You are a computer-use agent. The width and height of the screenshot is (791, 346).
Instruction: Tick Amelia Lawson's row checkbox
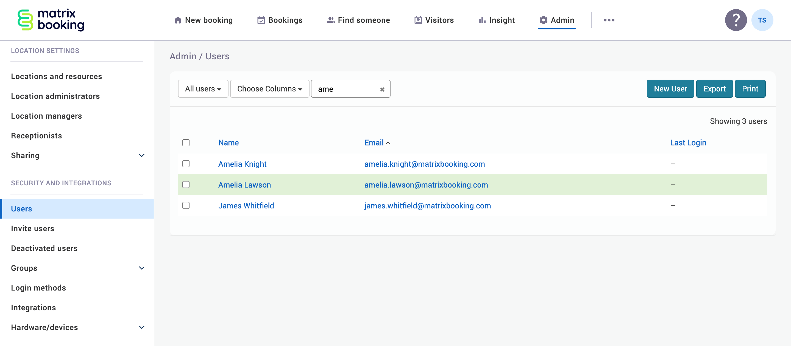pos(186,185)
